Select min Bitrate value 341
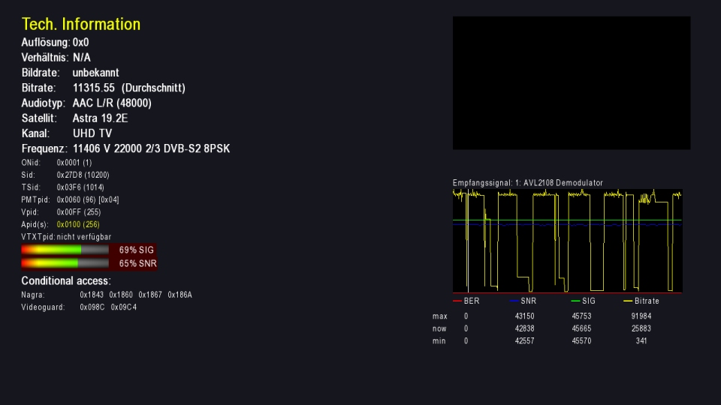This screenshot has width=721, height=405. click(x=641, y=341)
